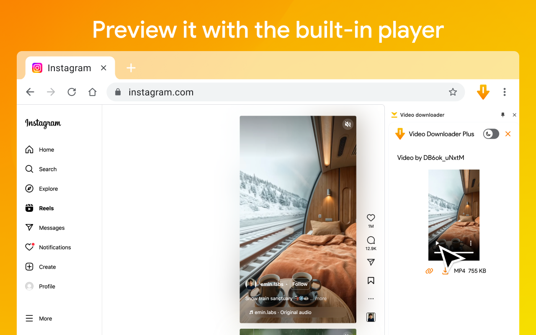Seek on the preview player's progress bar
536x335 pixels.
(454, 253)
